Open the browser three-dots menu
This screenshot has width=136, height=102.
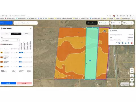click(x=134, y=16)
